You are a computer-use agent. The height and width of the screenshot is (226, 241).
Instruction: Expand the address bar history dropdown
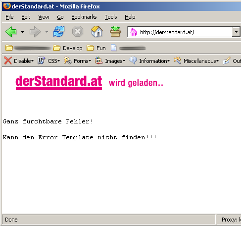tap(236, 32)
